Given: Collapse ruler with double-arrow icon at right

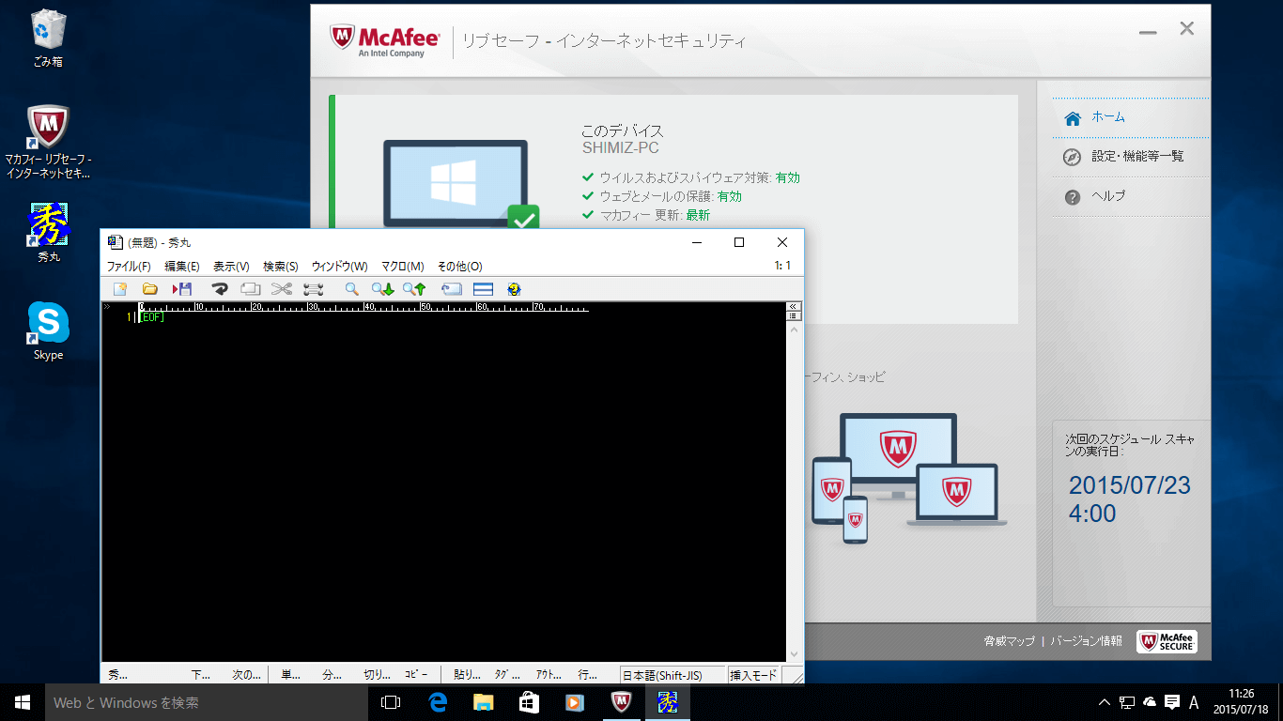Looking at the screenshot, I should coord(795,306).
